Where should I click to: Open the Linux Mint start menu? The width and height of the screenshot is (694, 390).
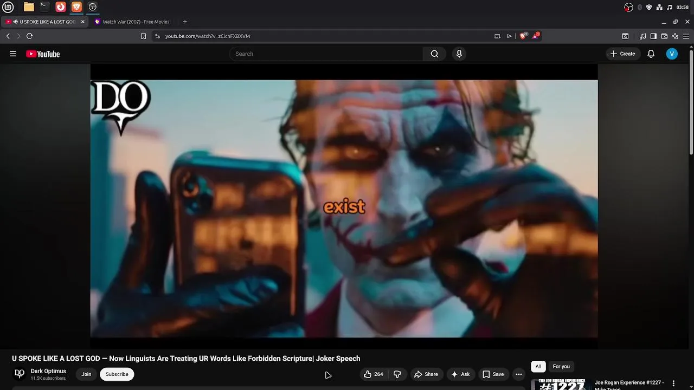point(8,7)
